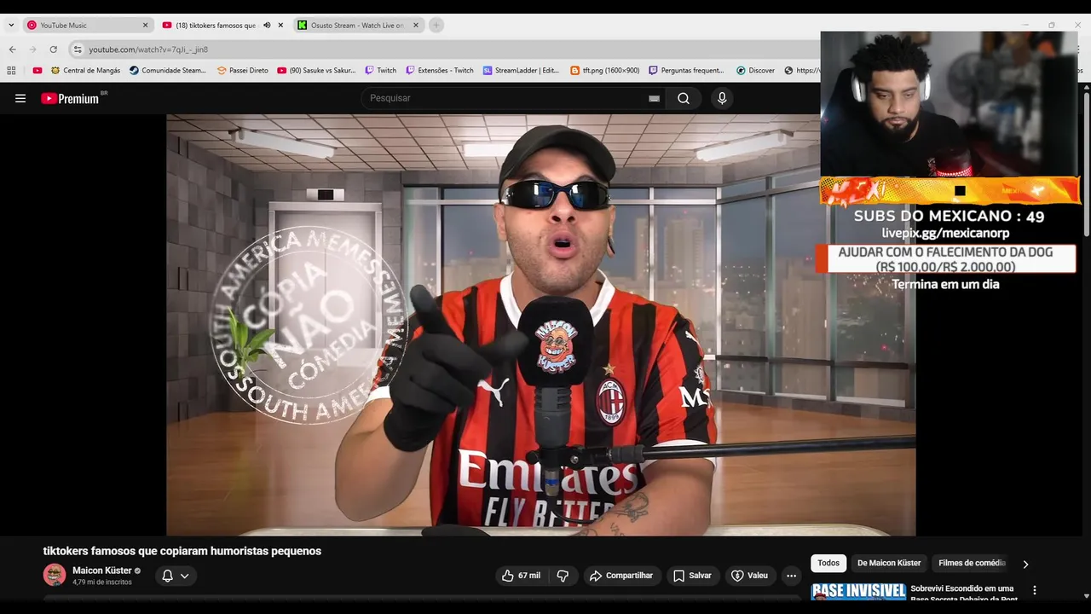Screen dimensions: 1091x614
Task: Switch to Osusto Stream tab
Action: [359, 26]
